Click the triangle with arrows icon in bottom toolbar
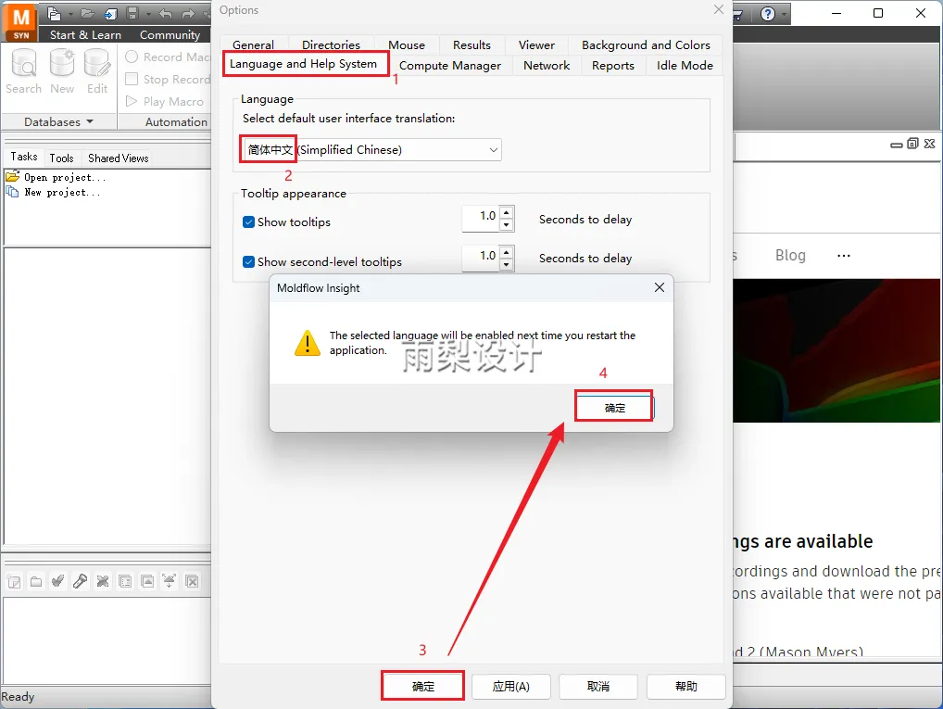 click(170, 581)
